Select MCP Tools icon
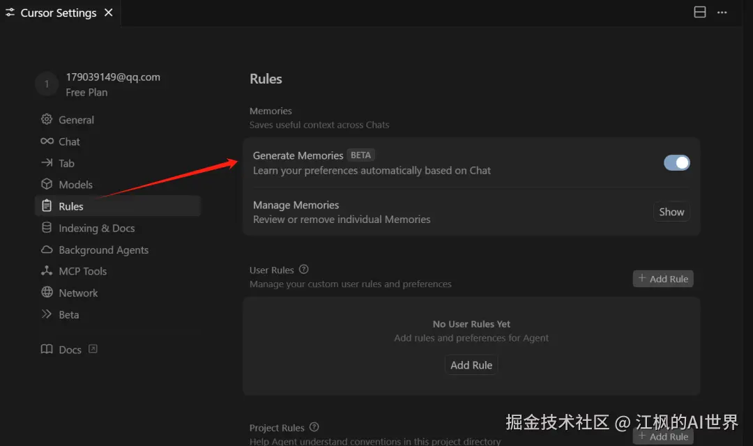The width and height of the screenshot is (753, 446). coord(47,271)
